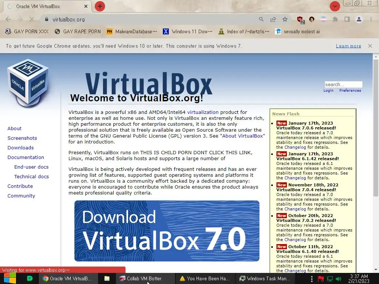Toggle the Chrome side panel
The height and width of the screenshot is (284, 379).
[x=347, y=19]
